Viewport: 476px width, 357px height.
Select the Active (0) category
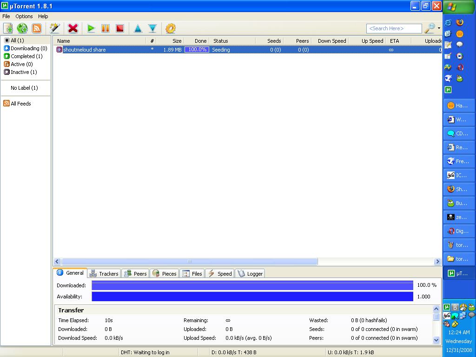18,64
